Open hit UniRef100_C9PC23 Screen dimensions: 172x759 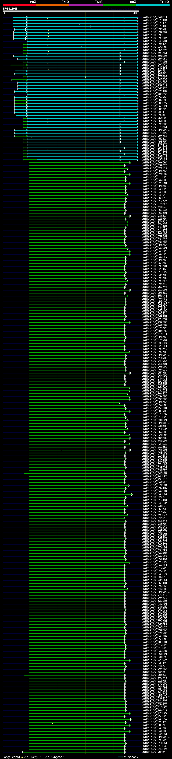click(x=154, y=165)
